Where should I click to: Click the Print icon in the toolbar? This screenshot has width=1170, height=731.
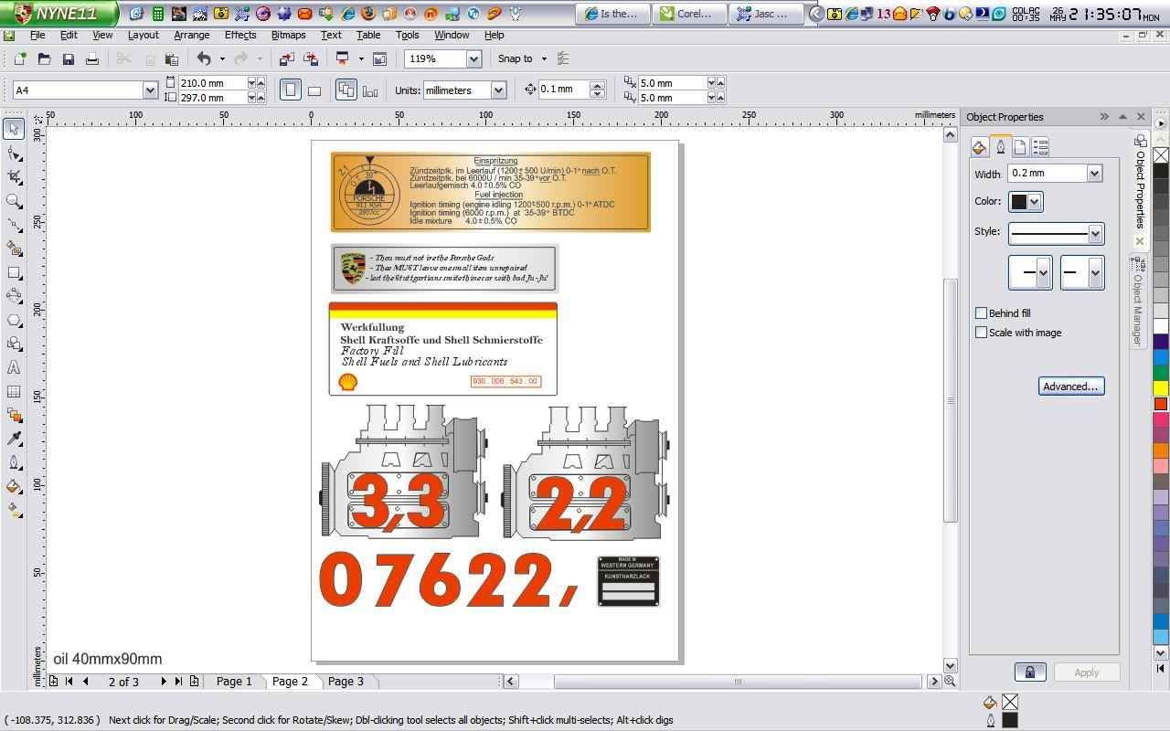[x=91, y=59]
